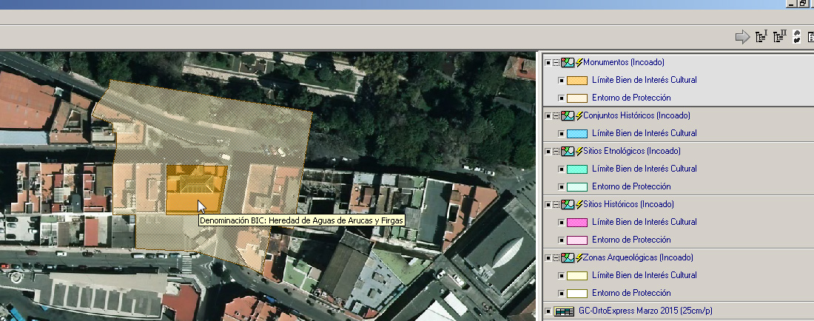Collapse the Sitios Etnológicos (Incoado) legend tree

tap(556, 152)
